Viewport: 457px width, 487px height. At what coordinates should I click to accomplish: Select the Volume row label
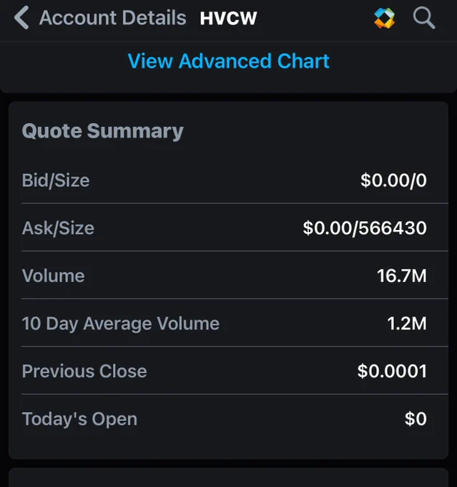click(53, 276)
